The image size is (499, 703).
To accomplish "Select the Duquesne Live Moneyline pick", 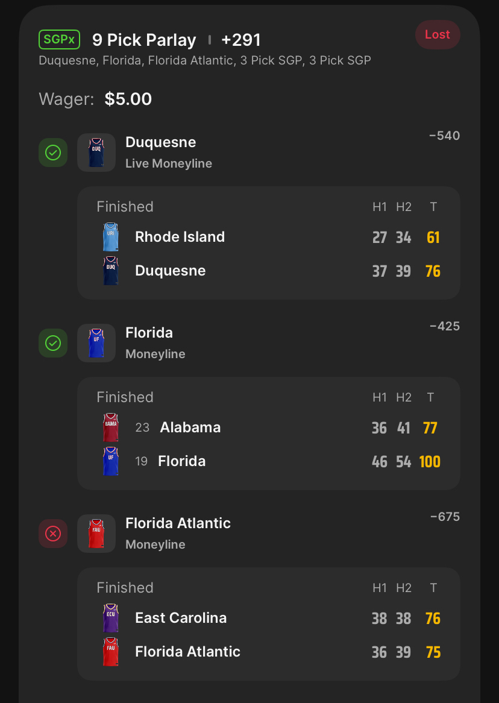I will (x=169, y=153).
